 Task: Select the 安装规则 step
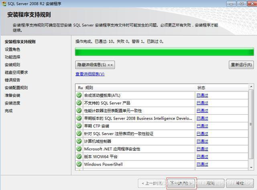(12, 65)
